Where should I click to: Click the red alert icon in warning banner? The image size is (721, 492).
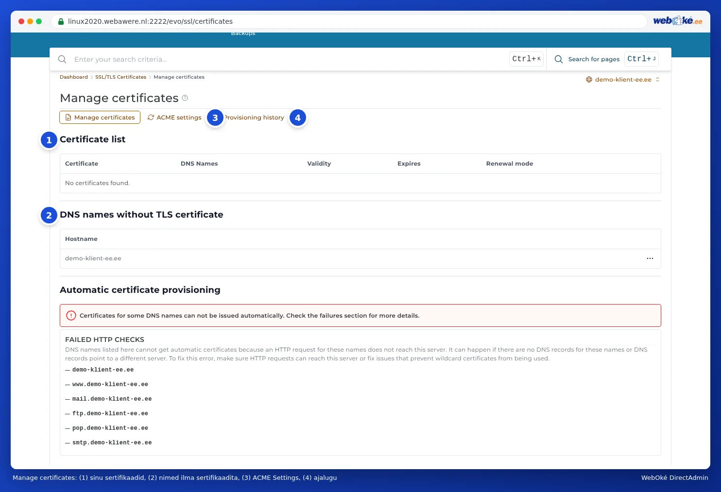pyautogui.click(x=71, y=316)
